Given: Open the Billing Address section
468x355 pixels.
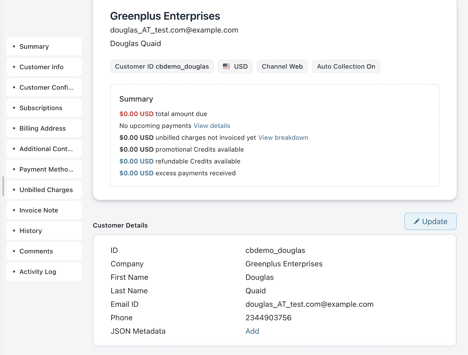Looking at the screenshot, I should [42, 128].
